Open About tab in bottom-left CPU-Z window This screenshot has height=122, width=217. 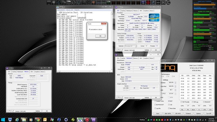[42, 72]
